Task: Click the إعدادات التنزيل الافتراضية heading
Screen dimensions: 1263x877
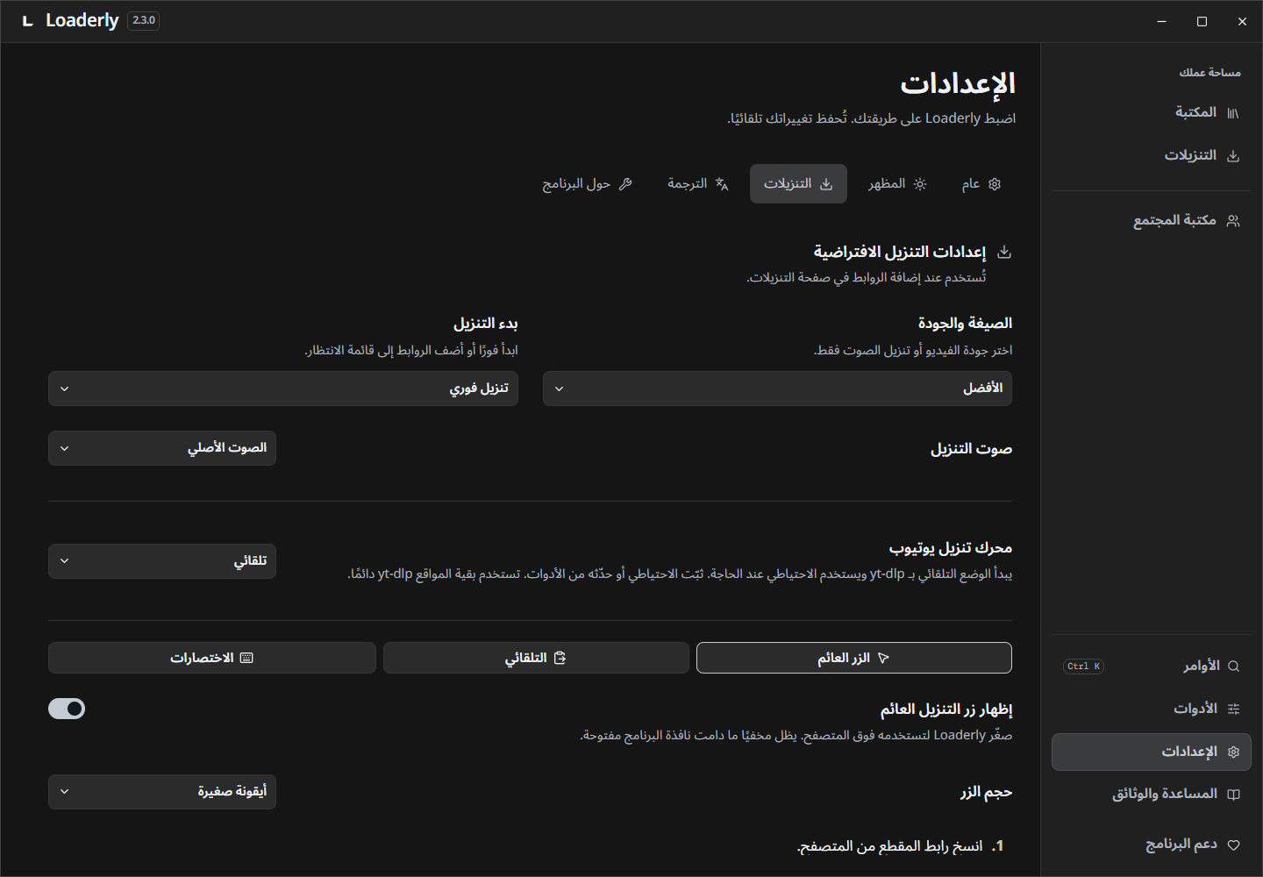Action: (900, 253)
